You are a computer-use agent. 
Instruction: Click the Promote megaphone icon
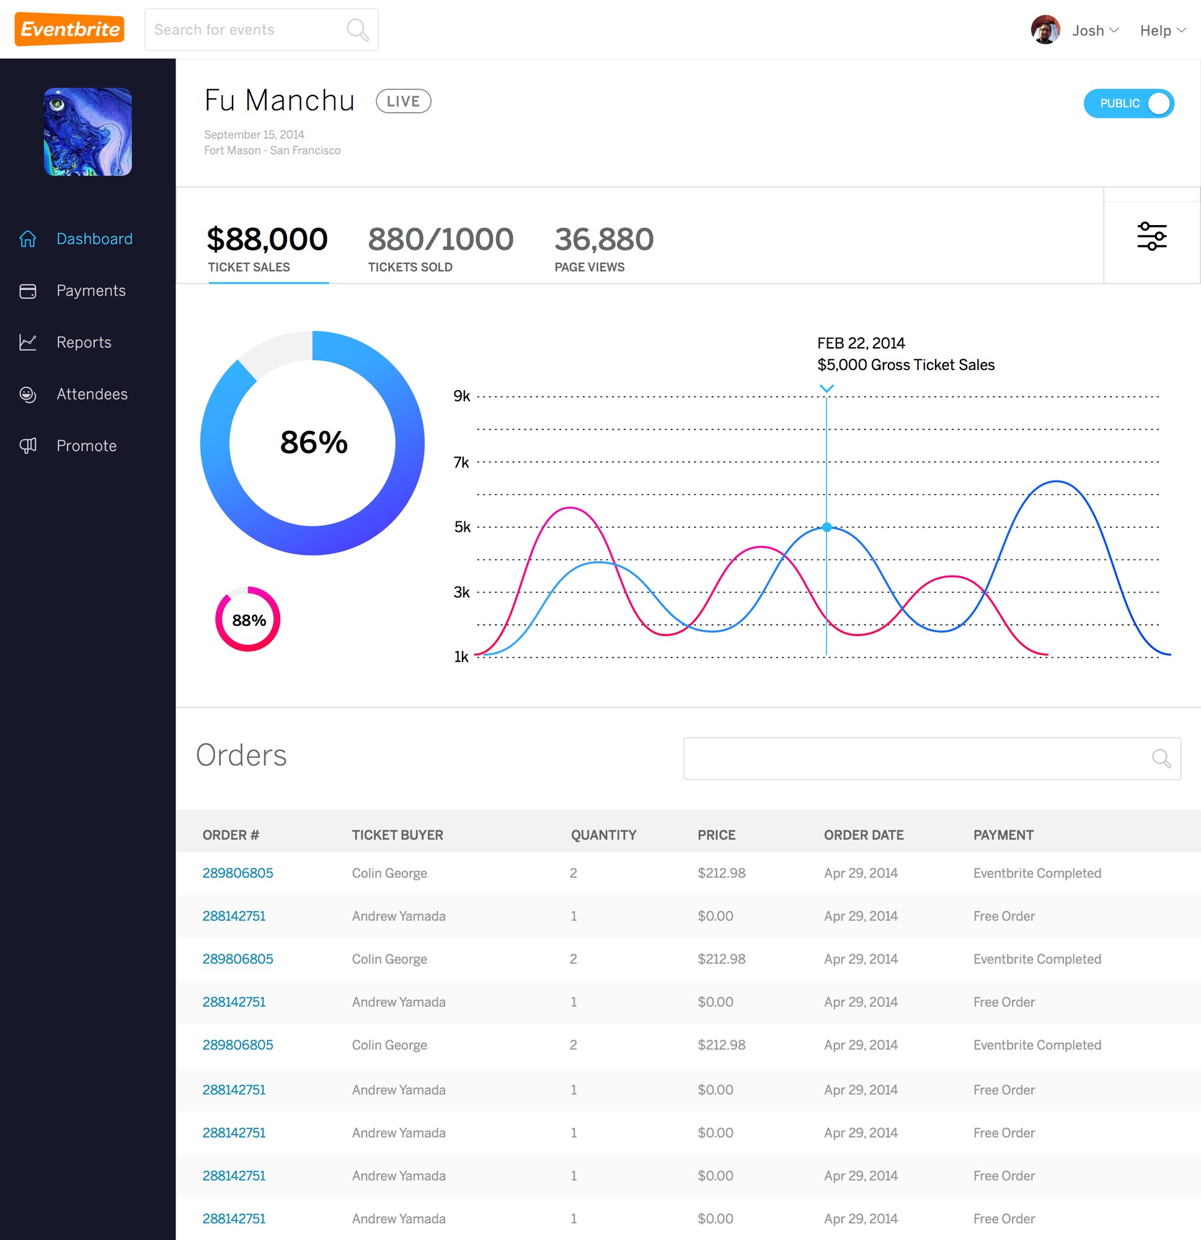[28, 446]
